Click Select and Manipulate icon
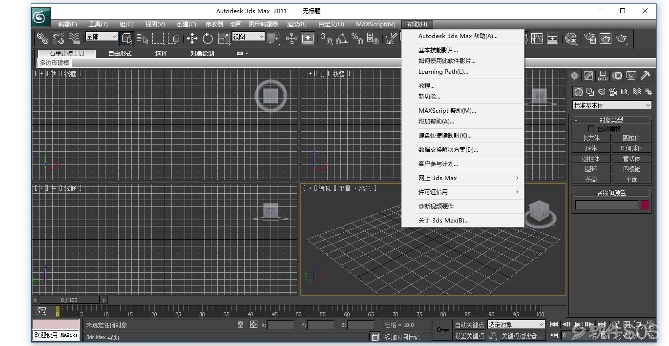 [292, 38]
